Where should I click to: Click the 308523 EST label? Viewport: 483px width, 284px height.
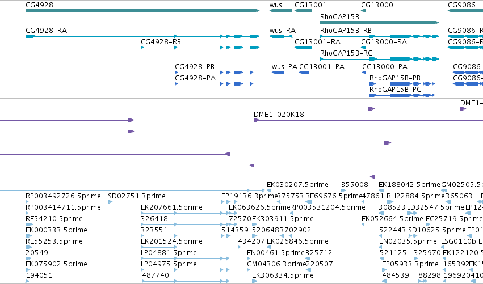point(392,207)
